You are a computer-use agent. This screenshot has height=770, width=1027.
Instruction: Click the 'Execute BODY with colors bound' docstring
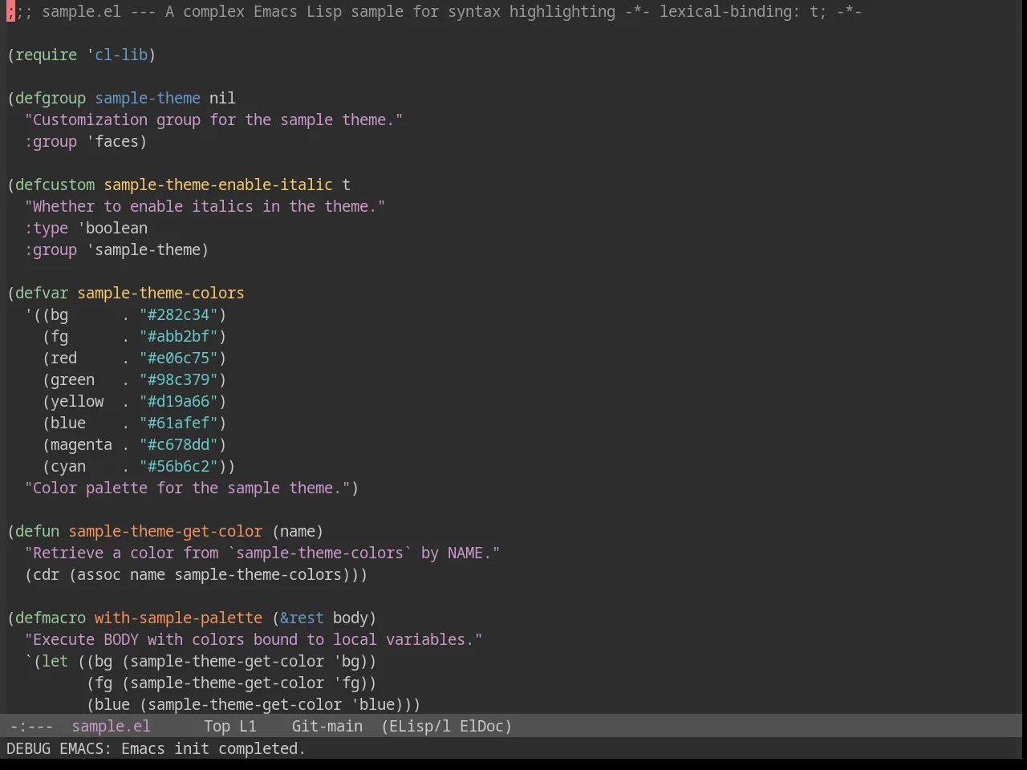coord(254,639)
